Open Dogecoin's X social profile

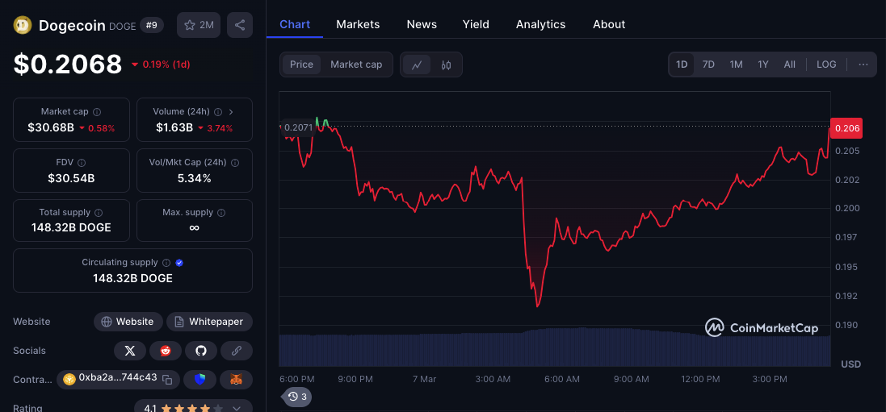[130, 351]
